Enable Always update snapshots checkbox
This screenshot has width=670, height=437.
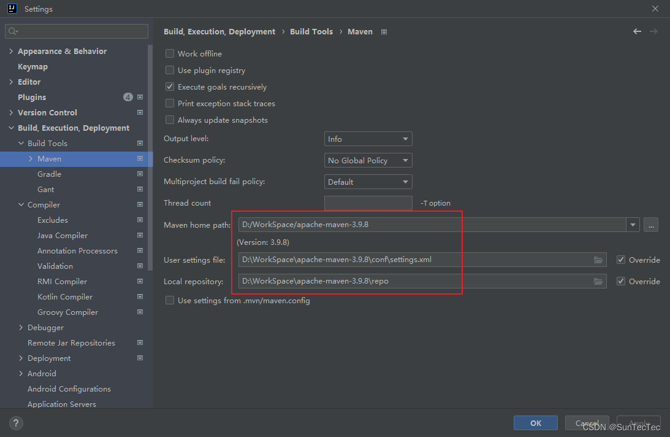coord(170,120)
